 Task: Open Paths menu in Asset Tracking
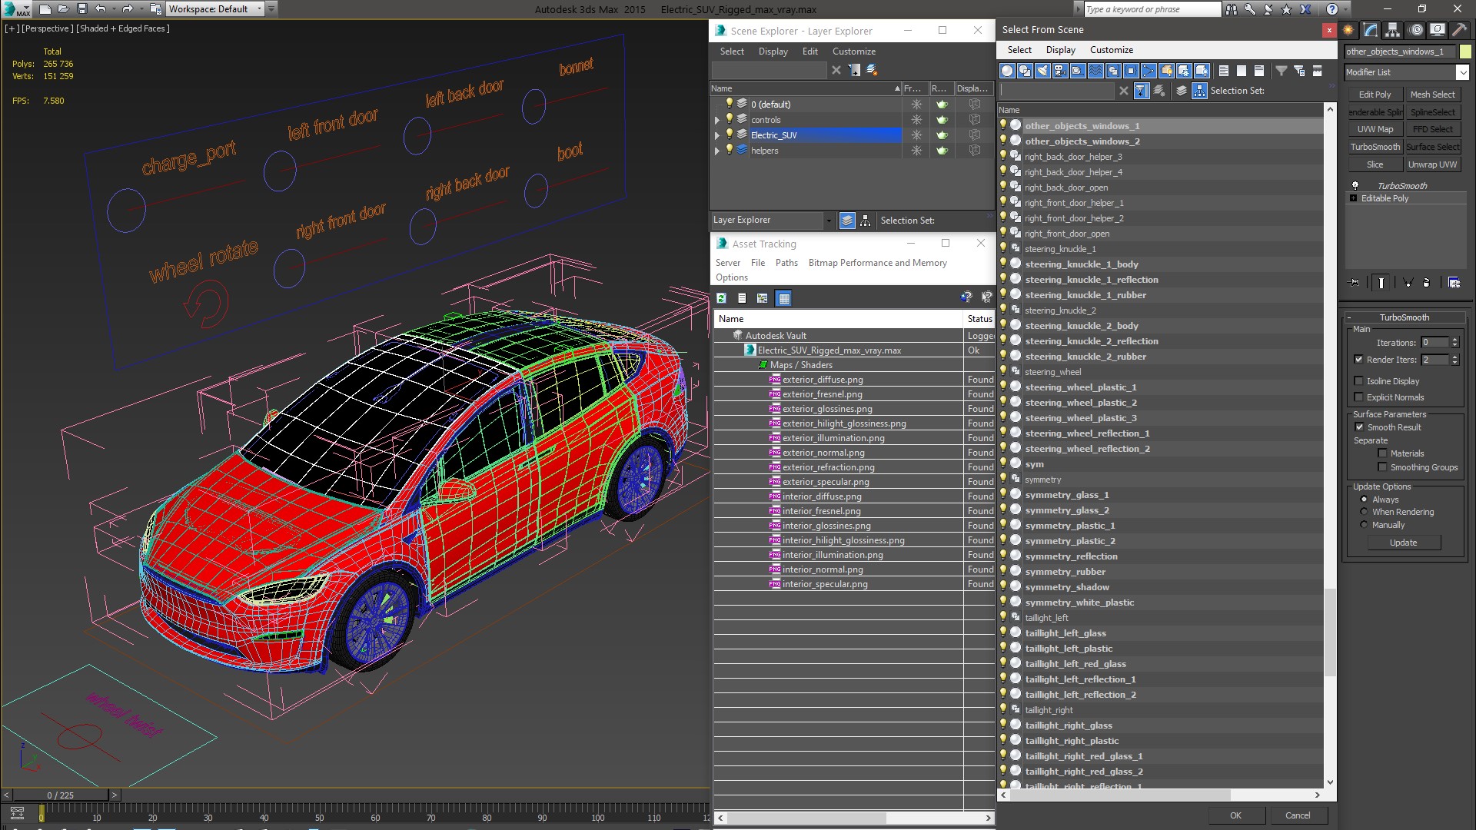click(x=786, y=263)
